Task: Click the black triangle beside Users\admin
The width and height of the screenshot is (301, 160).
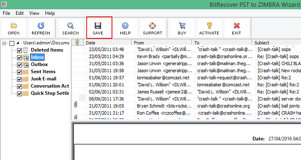Action: point(18,43)
